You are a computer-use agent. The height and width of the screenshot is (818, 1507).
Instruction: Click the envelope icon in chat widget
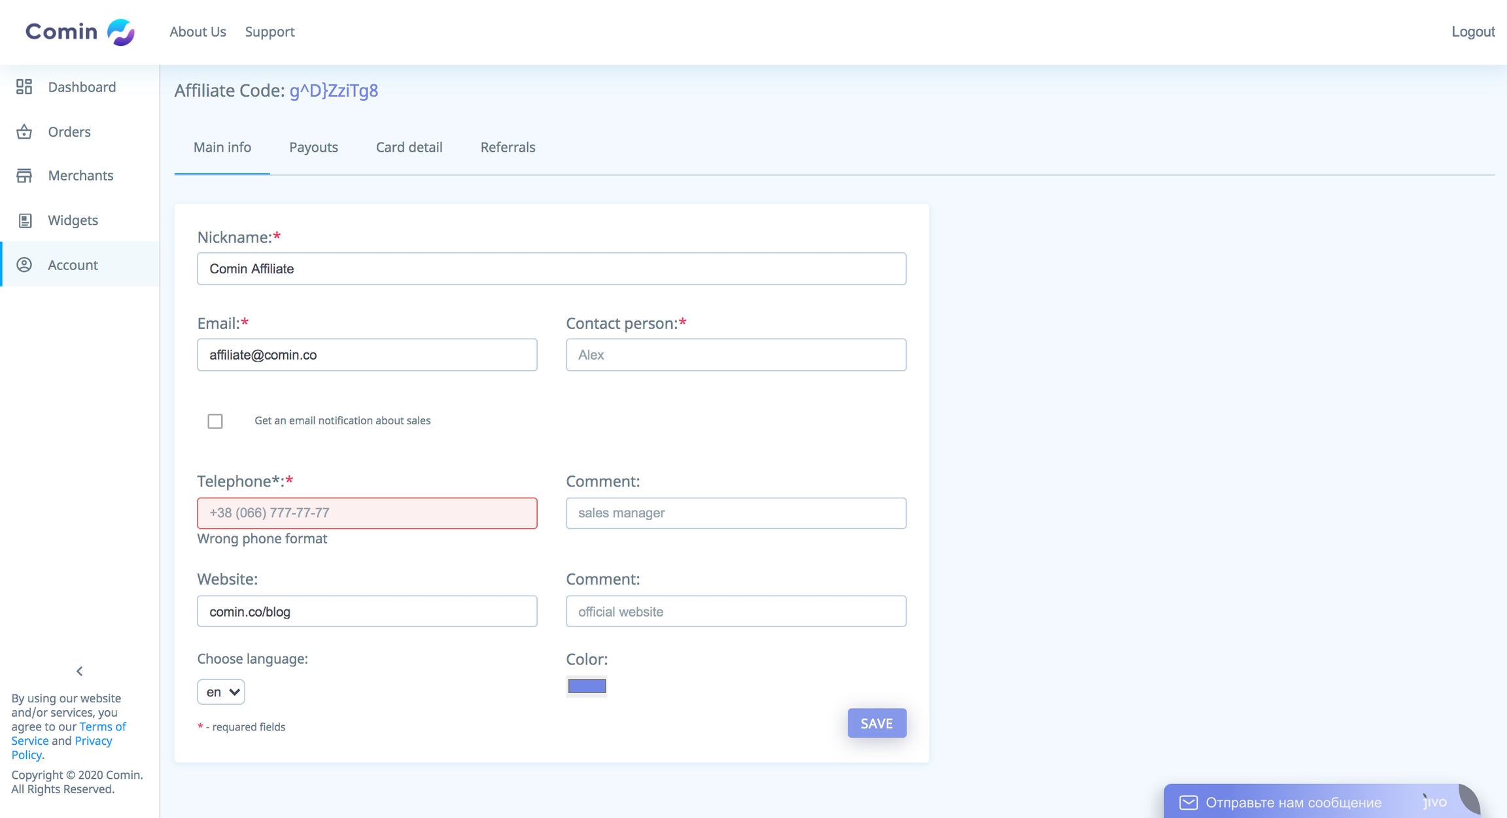[1188, 802]
